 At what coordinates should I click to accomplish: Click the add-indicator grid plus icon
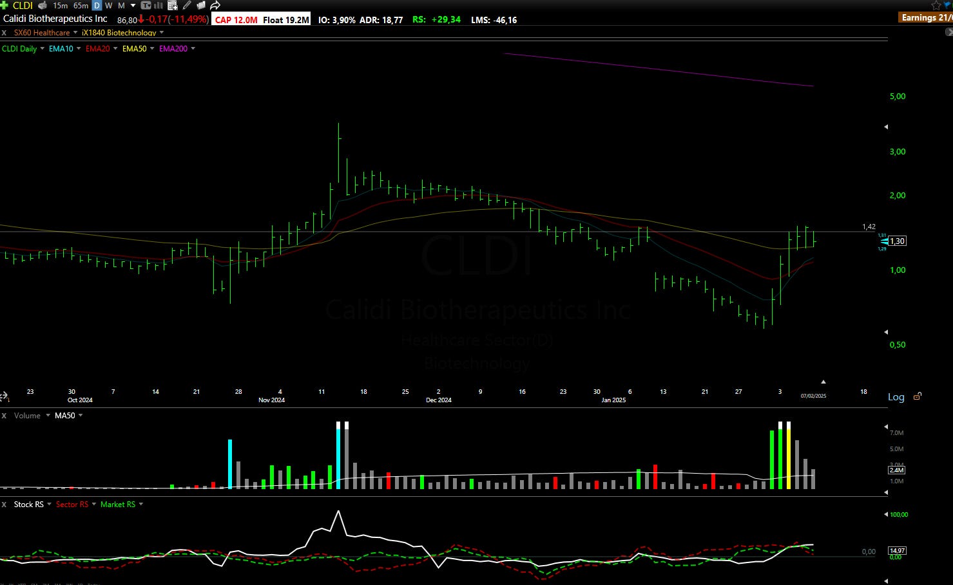point(173,5)
